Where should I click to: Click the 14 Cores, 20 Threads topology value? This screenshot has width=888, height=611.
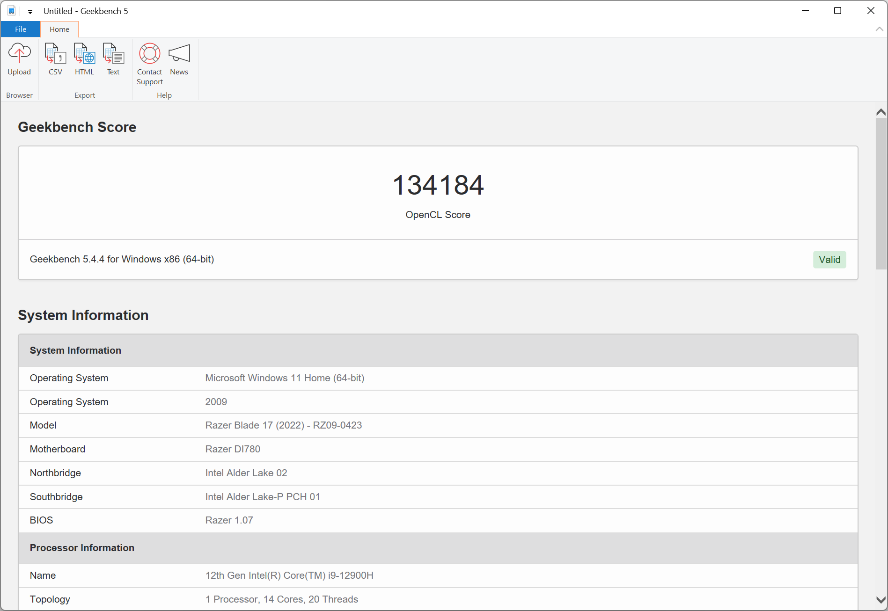click(x=282, y=599)
